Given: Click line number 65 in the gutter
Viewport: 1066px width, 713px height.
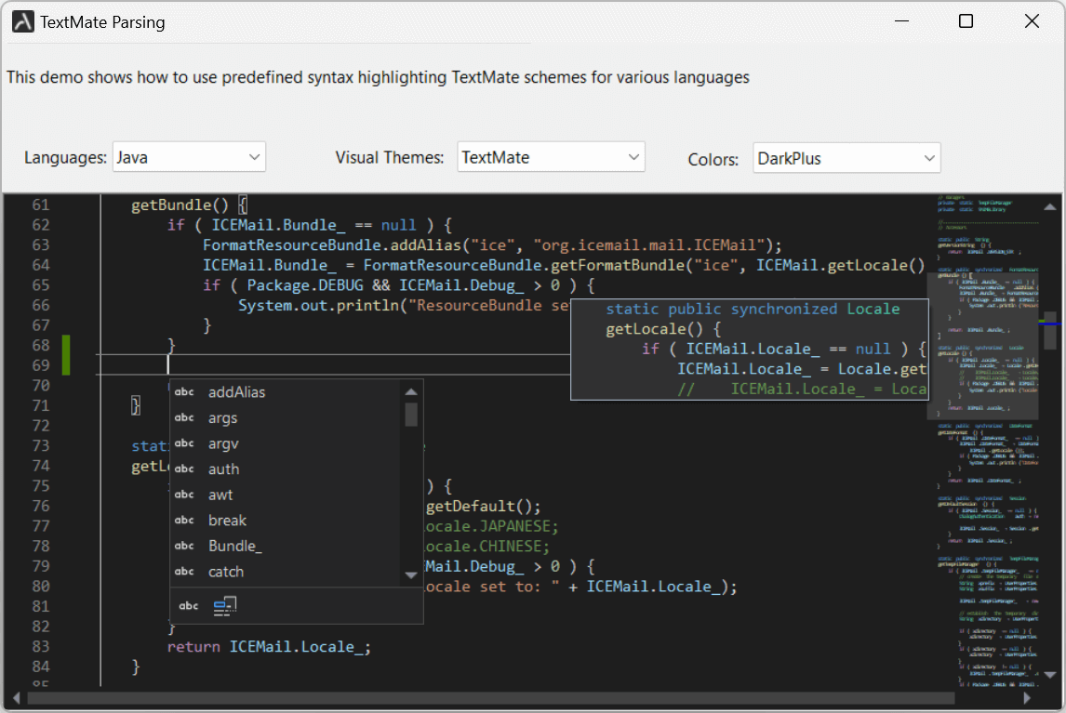Looking at the screenshot, I should (41, 284).
